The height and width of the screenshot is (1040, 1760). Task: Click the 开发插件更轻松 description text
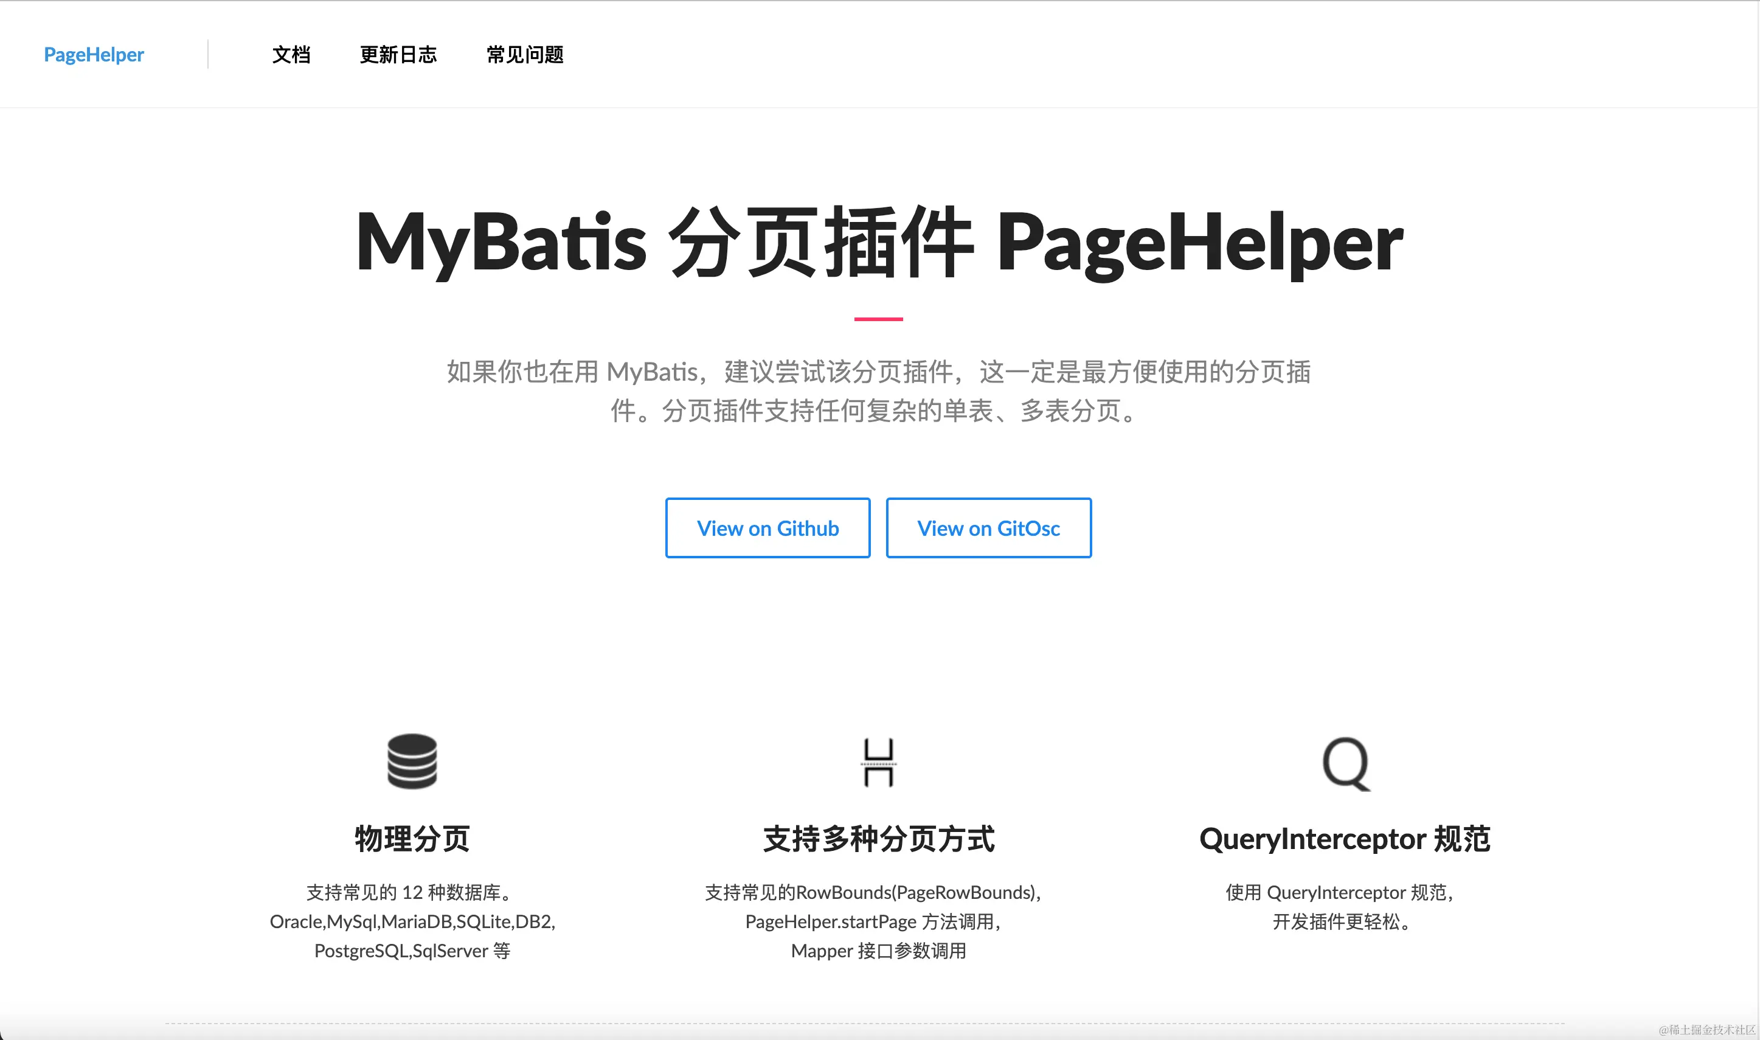(x=1341, y=921)
